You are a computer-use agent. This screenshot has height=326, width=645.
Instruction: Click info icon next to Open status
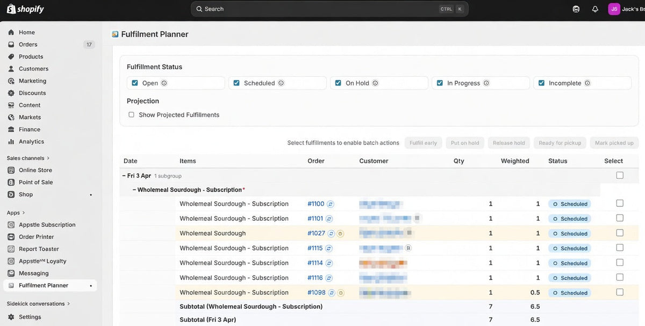click(164, 83)
